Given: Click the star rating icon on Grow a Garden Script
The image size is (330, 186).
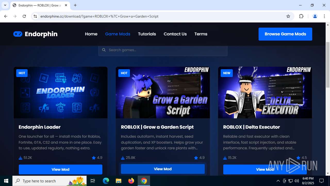Looking at the screenshot, I should [x=196, y=158].
